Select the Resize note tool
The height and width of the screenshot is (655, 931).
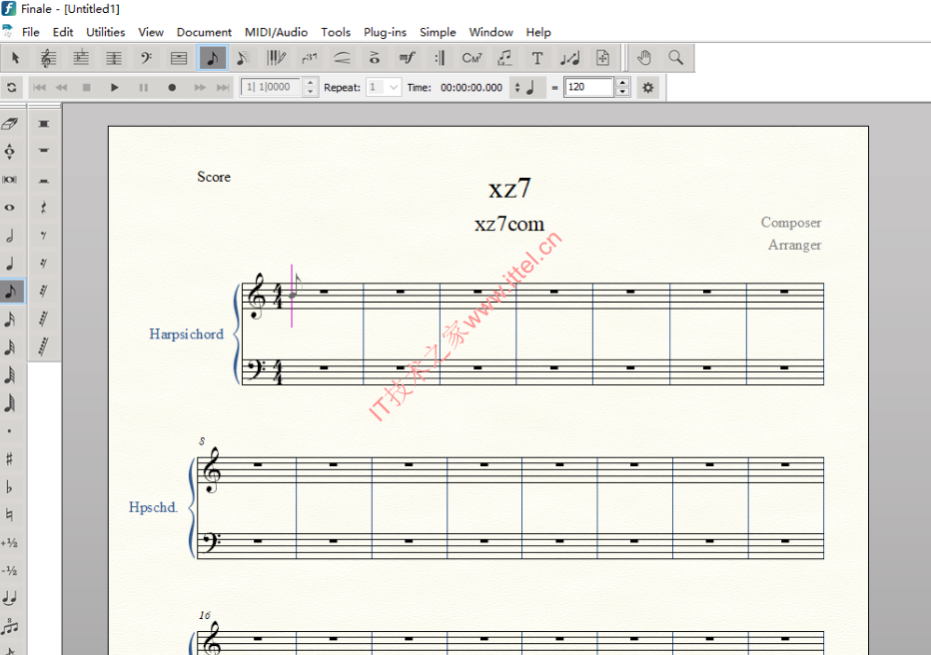tap(570, 58)
